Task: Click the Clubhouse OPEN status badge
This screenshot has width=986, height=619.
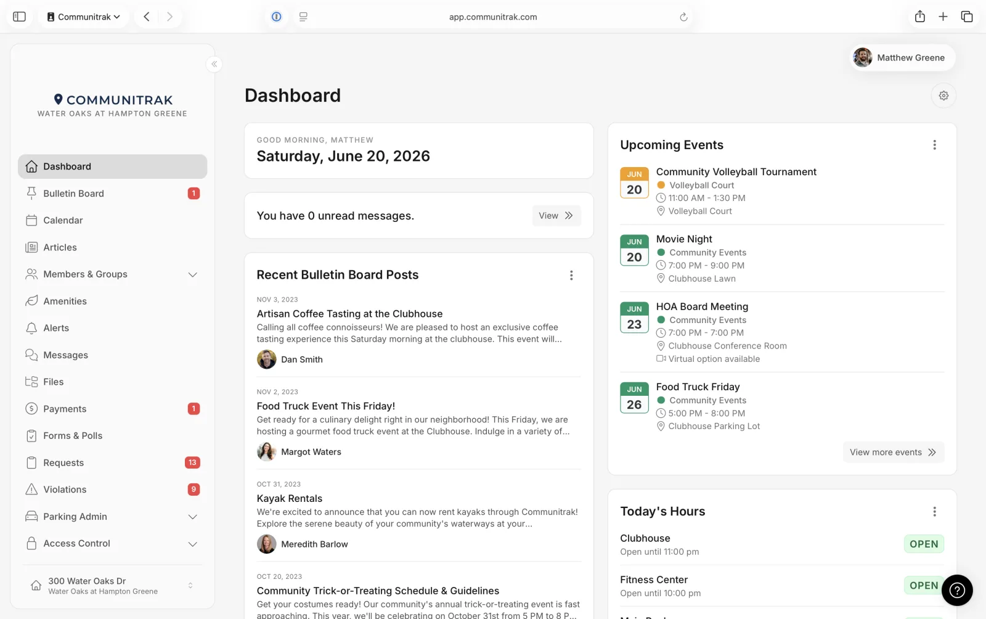Action: pos(924,544)
